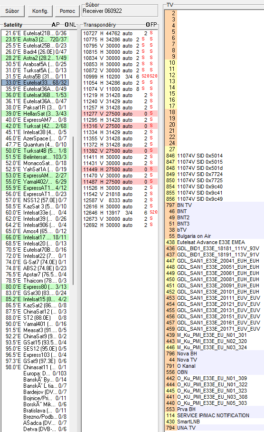Select the Bratislava terrestrial entry
Screen dimensions: 264x432
(x=36, y=411)
